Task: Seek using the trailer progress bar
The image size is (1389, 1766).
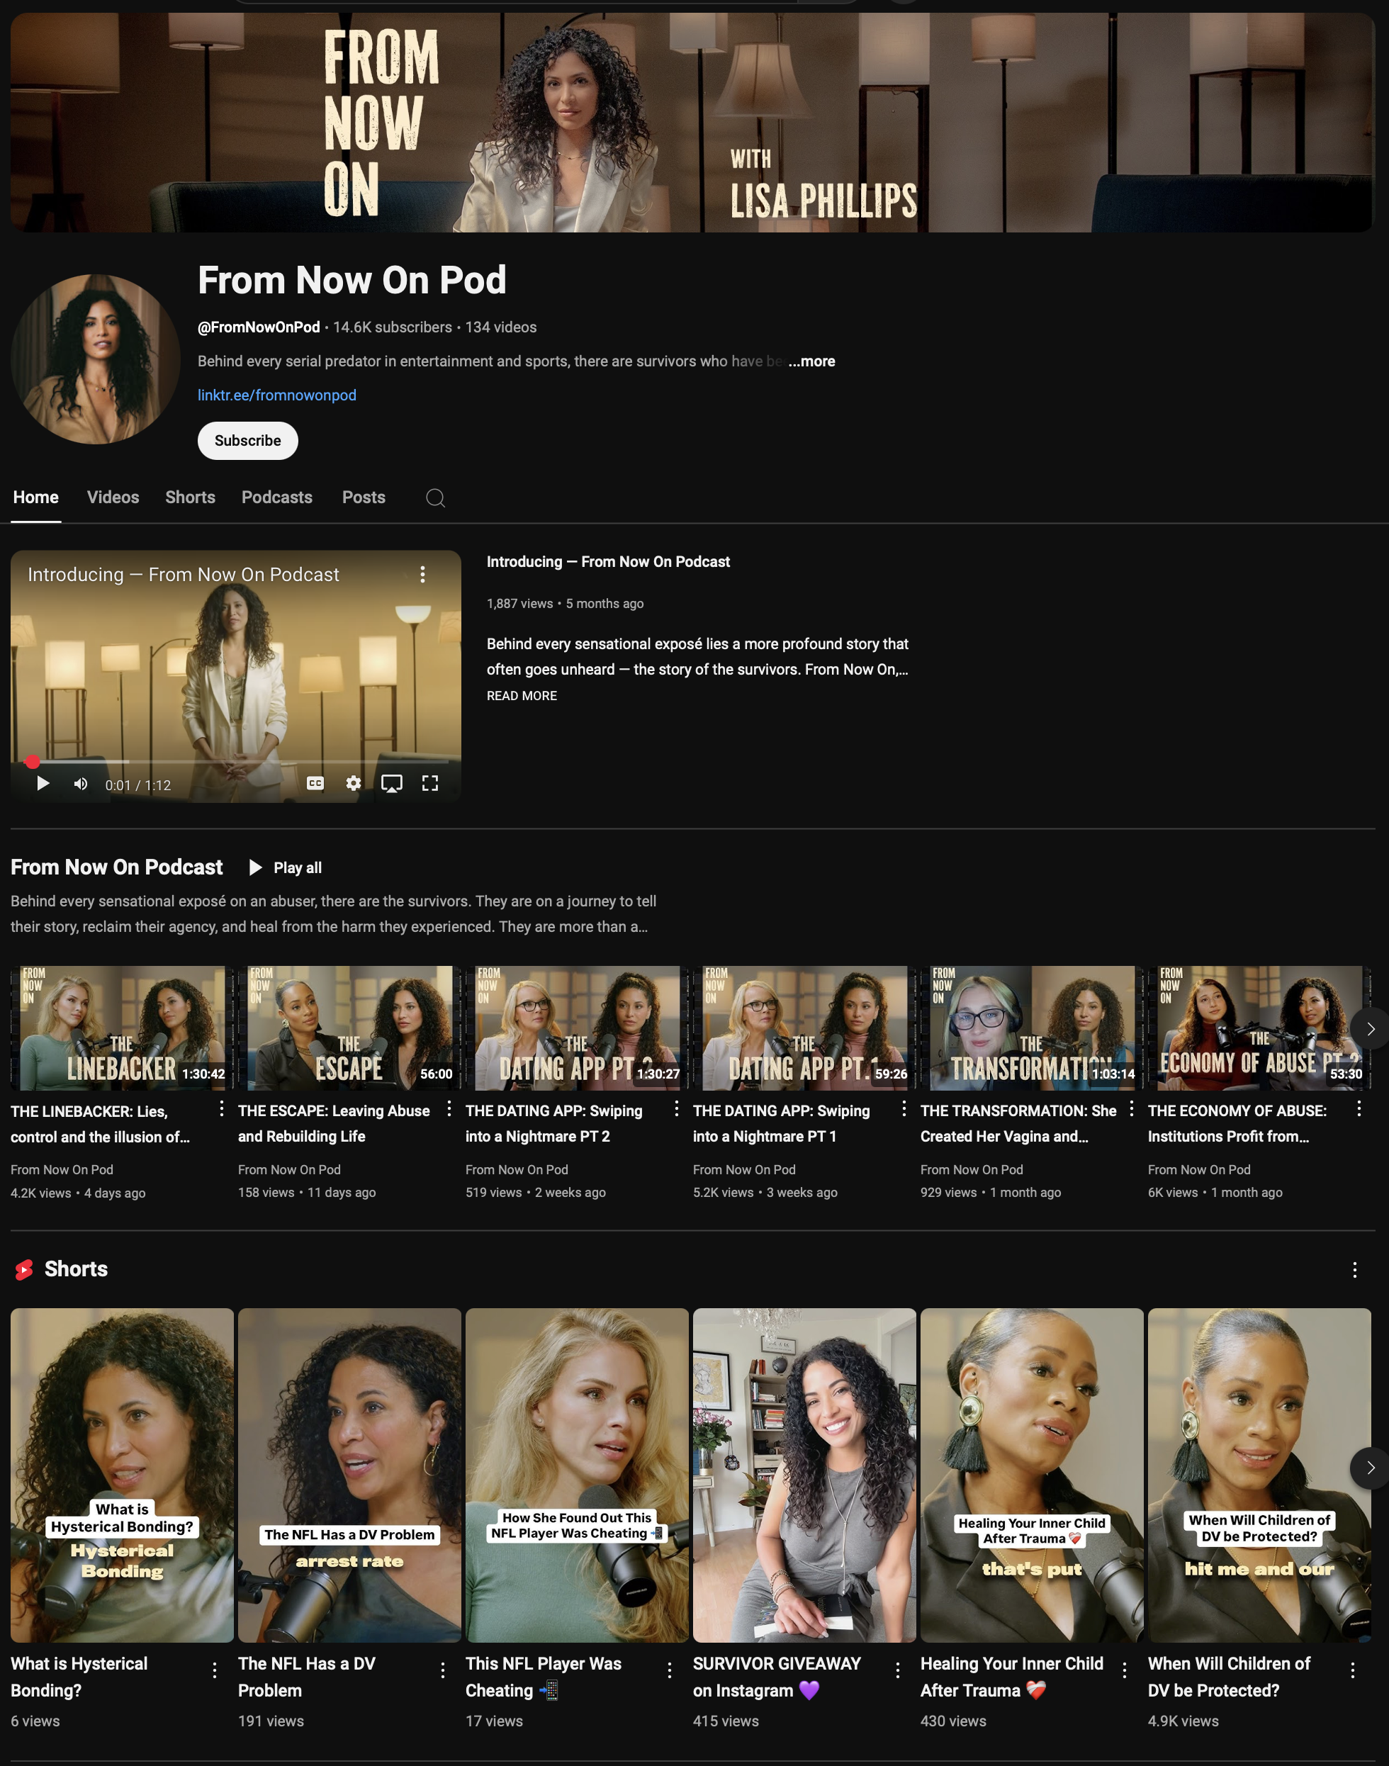Action: click(236, 762)
